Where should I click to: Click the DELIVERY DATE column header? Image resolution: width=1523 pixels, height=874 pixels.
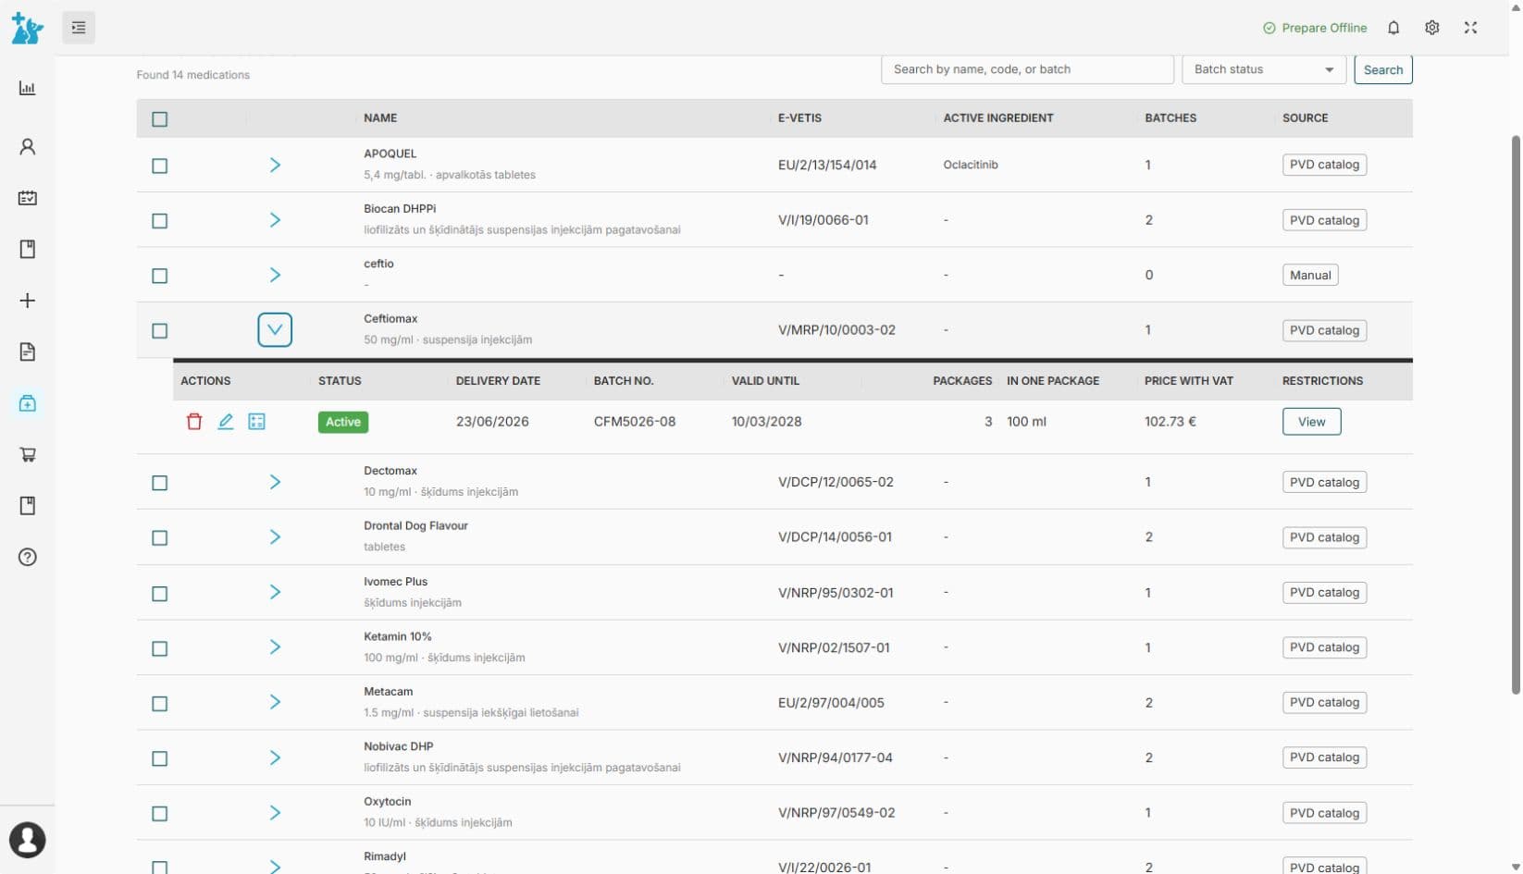click(x=498, y=381)
